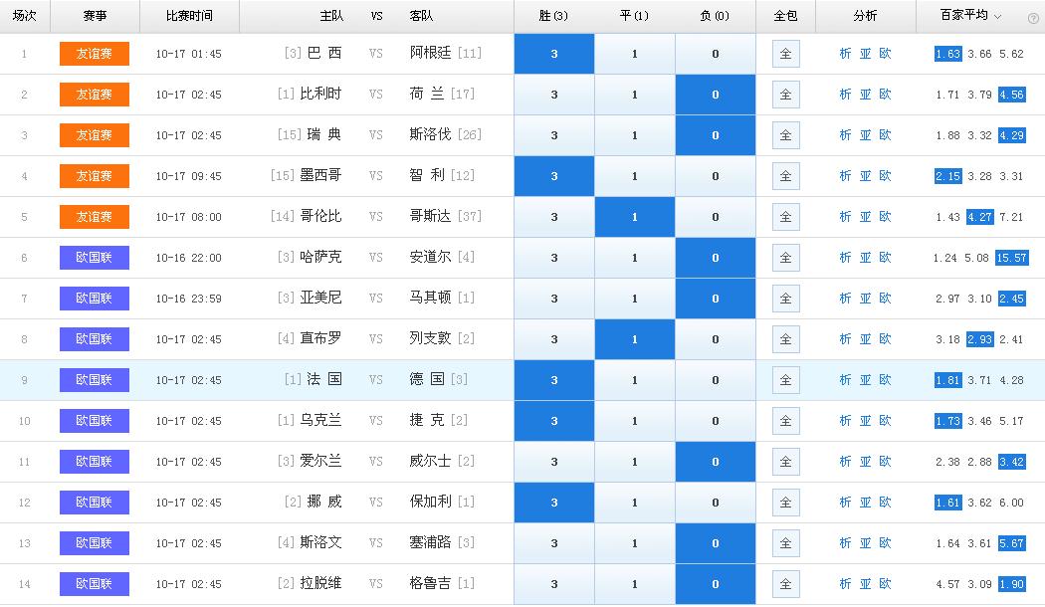
Task: Select the 负(0) column header
Action: 715,17
